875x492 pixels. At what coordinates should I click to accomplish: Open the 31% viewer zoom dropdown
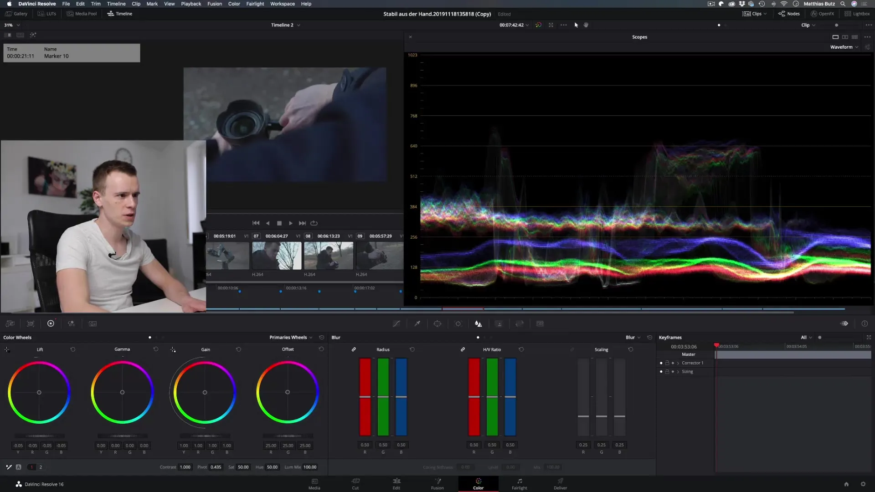point(12,25)
